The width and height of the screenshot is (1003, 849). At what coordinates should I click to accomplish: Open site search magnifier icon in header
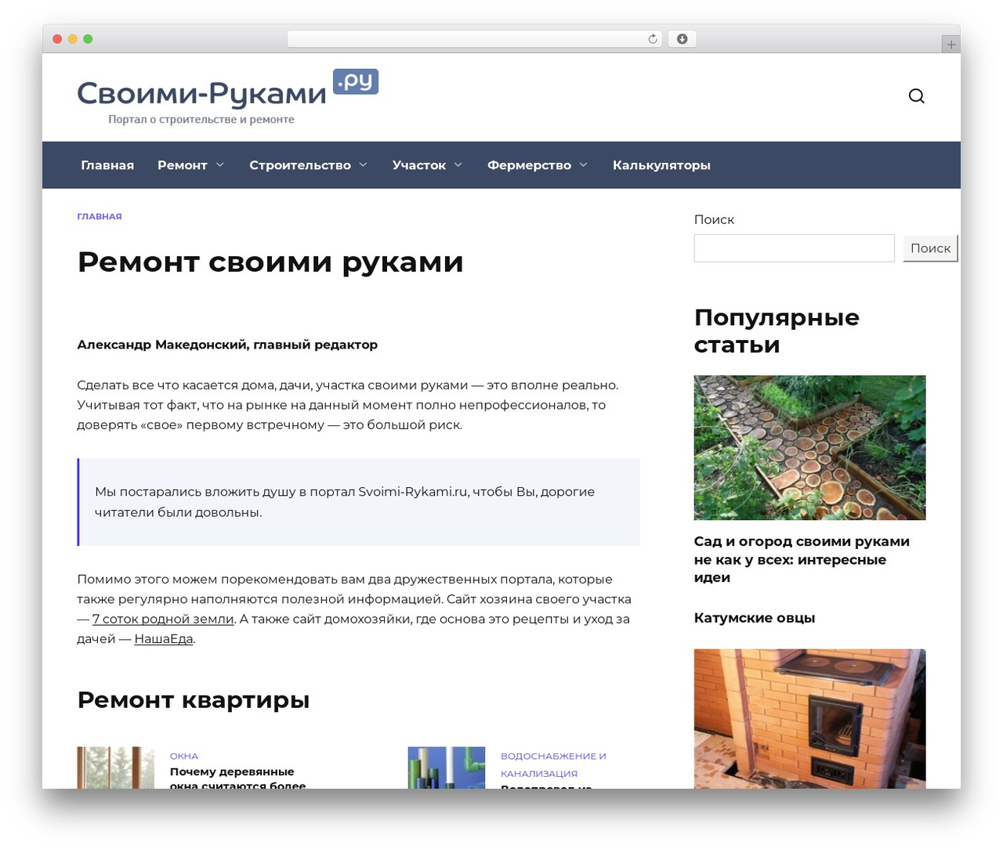click(x=916, y=96)
